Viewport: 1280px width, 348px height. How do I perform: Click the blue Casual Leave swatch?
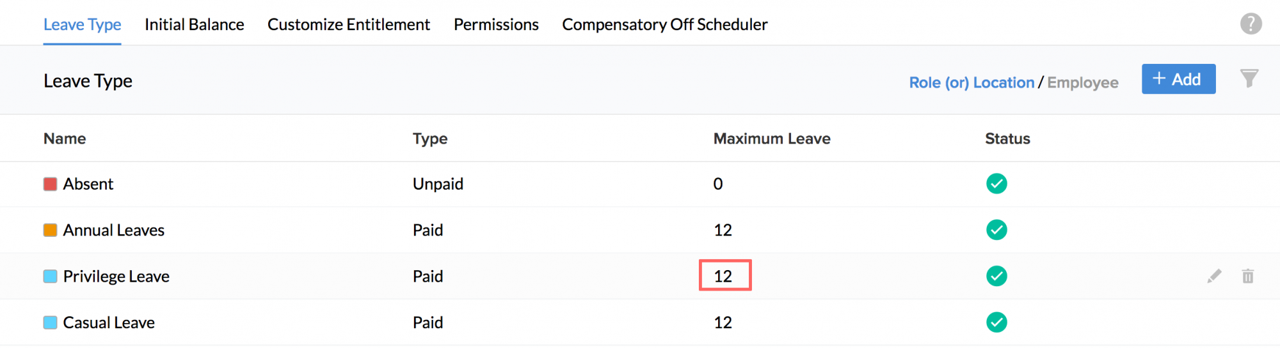[50, 322]
